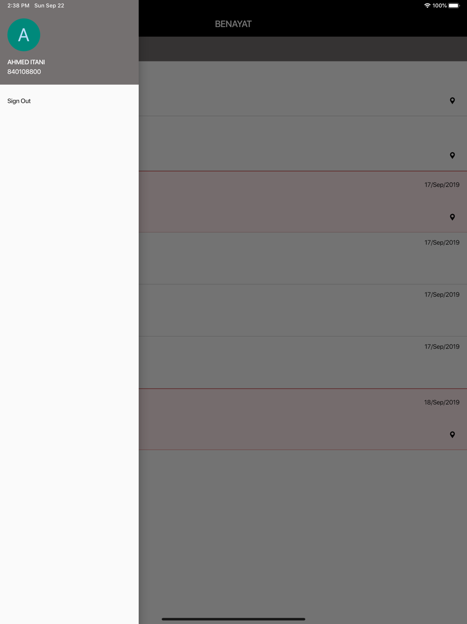This screenshot has height=624, width=467.
Task: Tap the 2:38 PM clock in the status bar
Action: [18, 6]
